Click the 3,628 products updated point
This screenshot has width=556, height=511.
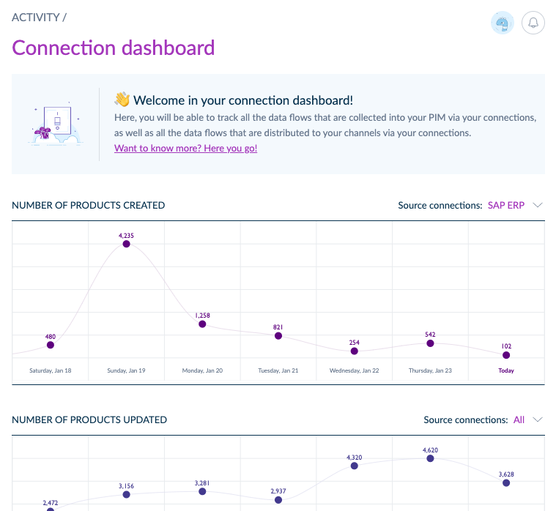tap(506, 482)
